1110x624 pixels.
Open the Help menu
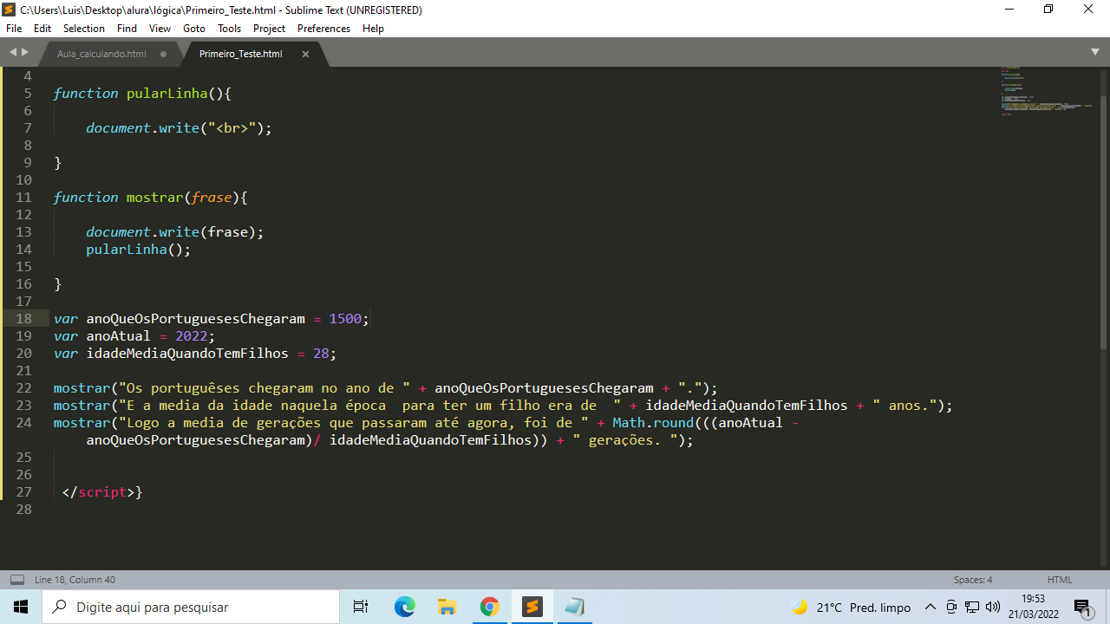[x=373, y=28]
